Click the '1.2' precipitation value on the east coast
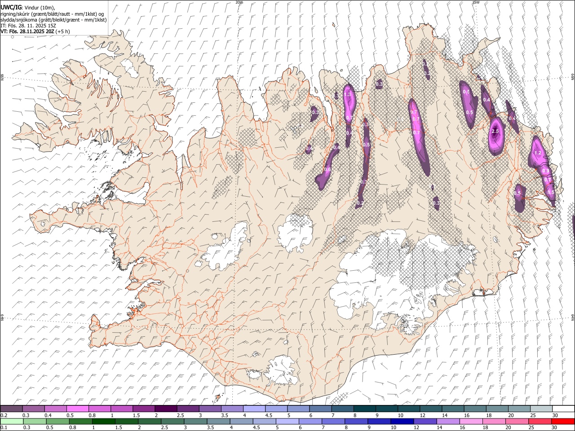575x431 pixels. (x=538, y=153)
